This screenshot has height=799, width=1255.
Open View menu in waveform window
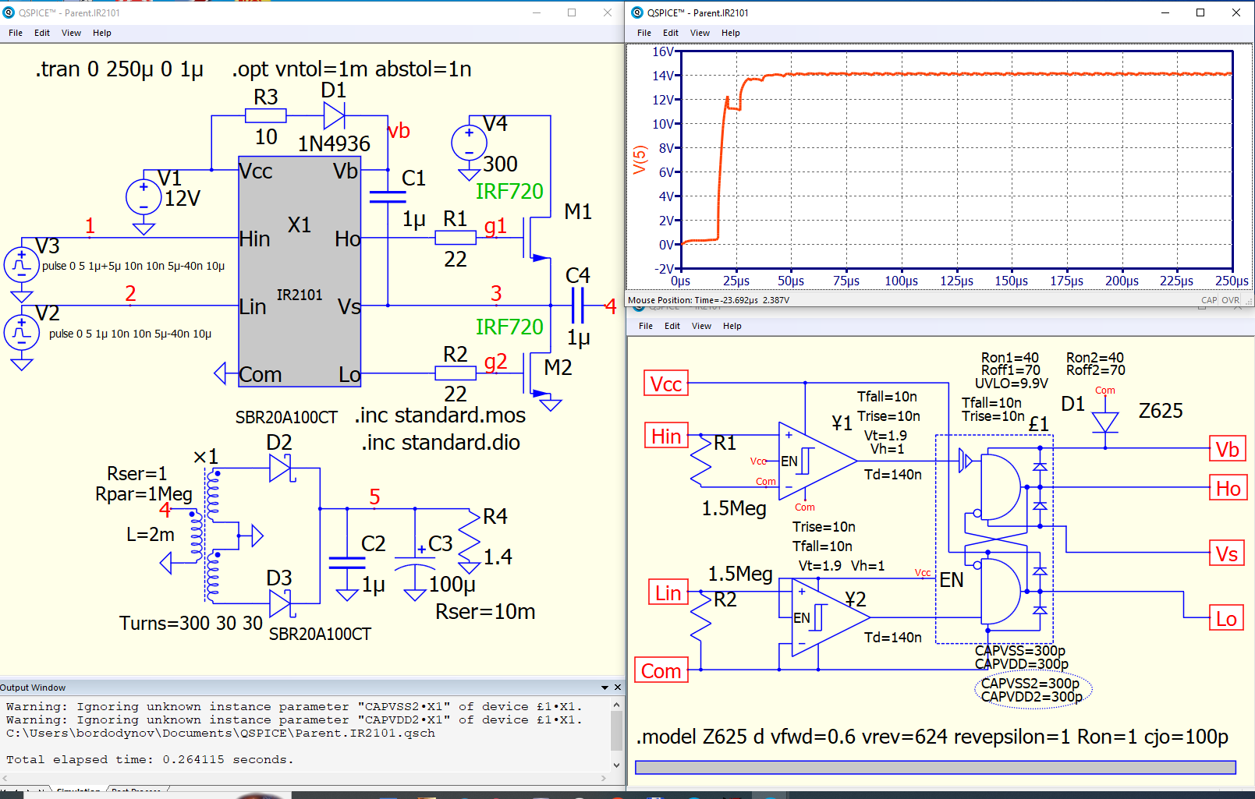(700, 33)
